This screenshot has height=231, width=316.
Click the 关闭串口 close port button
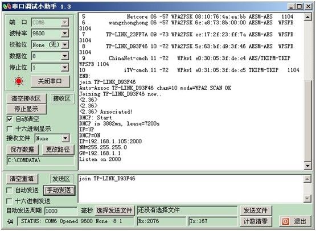pyautogui.click(x=50, y=81)
